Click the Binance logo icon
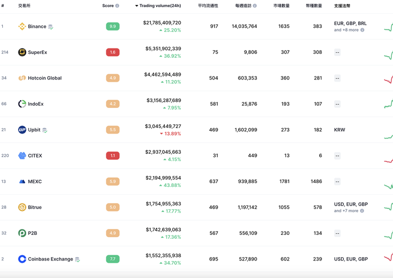Screen dimensions: 393x278 point(22,26)
